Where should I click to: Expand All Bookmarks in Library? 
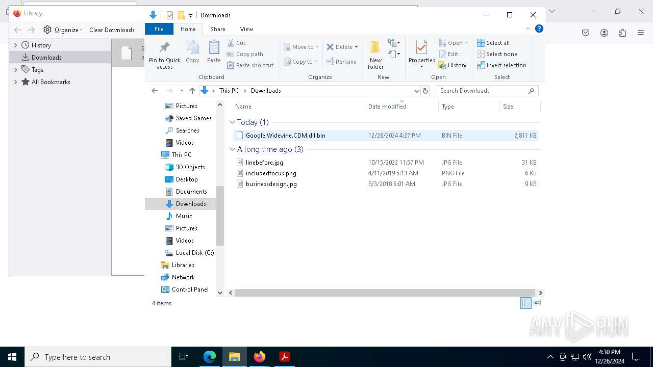(x=15, y=82)
